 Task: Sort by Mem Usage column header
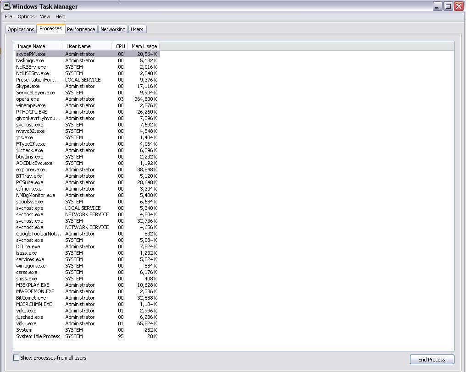point(144,46)
